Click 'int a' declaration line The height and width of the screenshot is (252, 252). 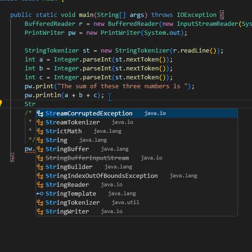coord(99,60)
